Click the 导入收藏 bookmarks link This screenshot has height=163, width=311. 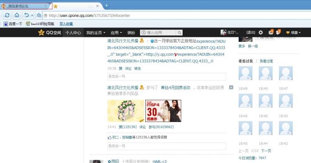66,24
